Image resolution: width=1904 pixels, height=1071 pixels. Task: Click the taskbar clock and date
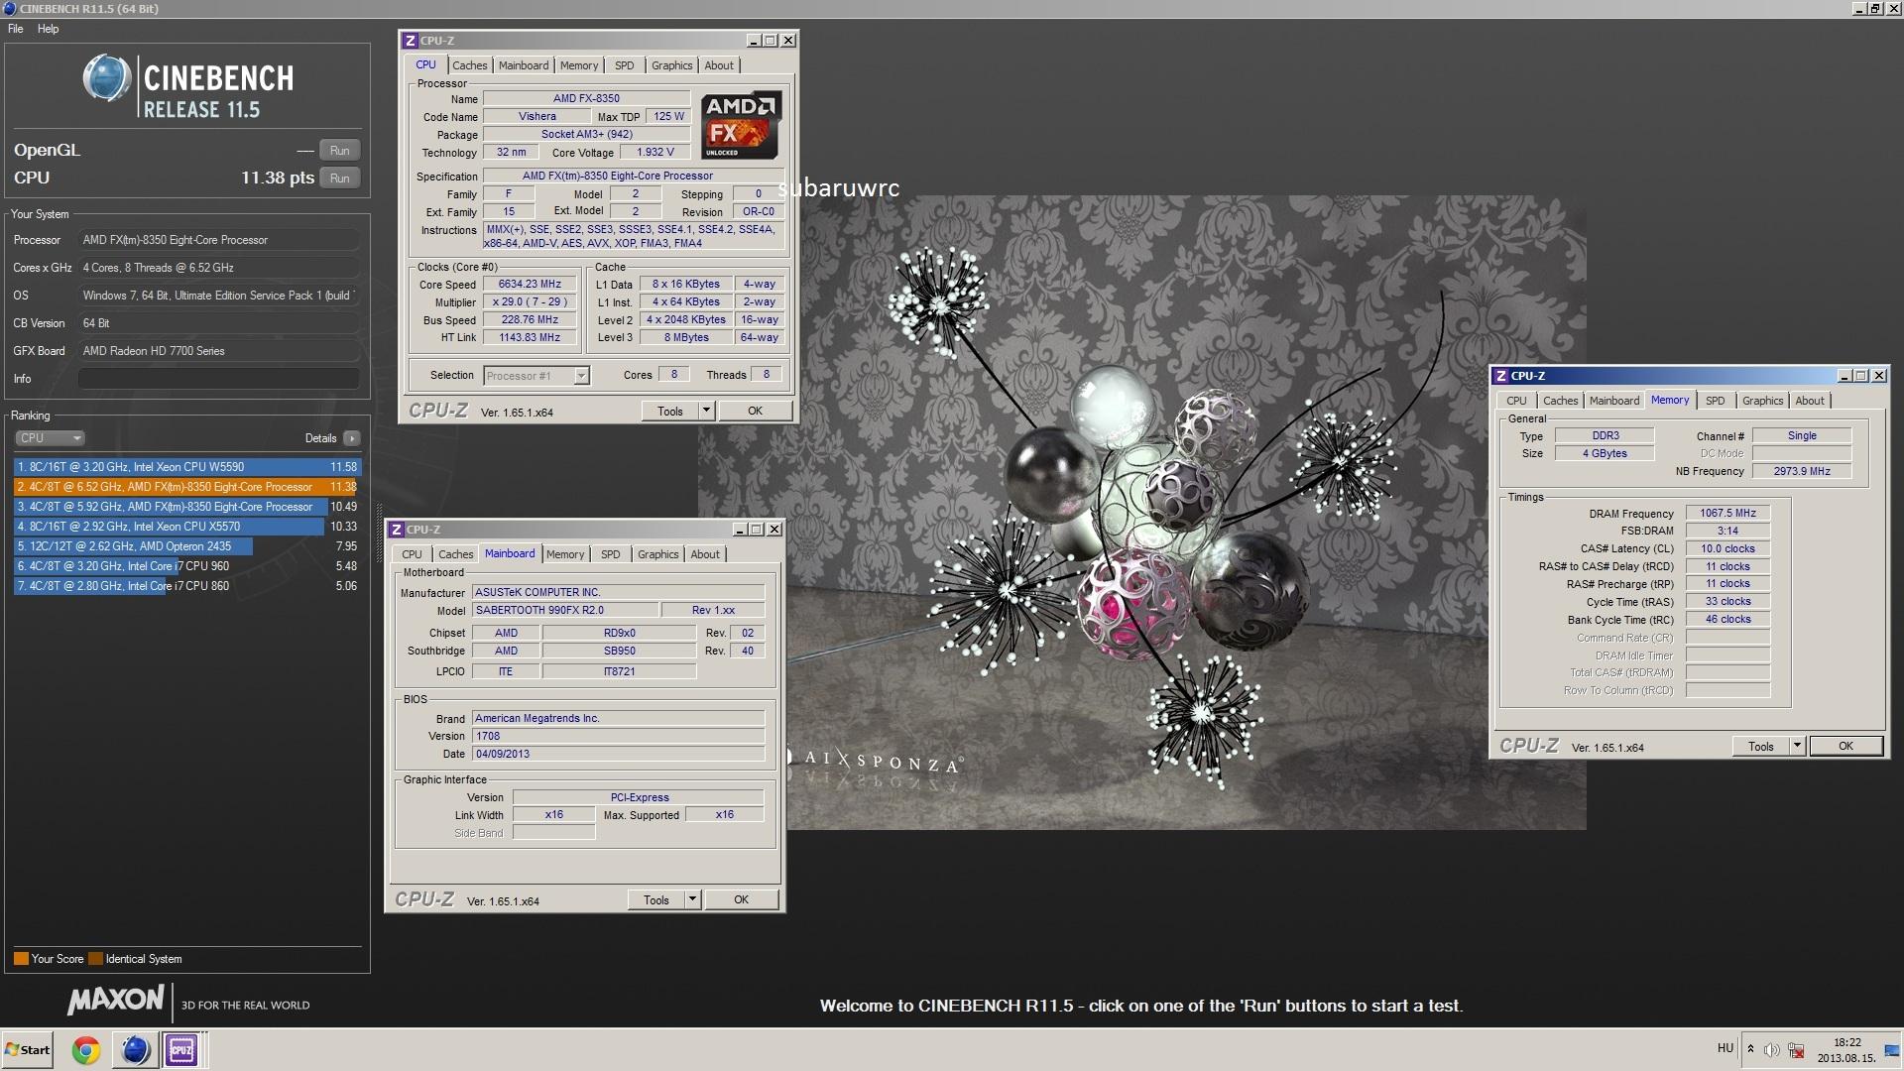(x=1846, y=1050)
